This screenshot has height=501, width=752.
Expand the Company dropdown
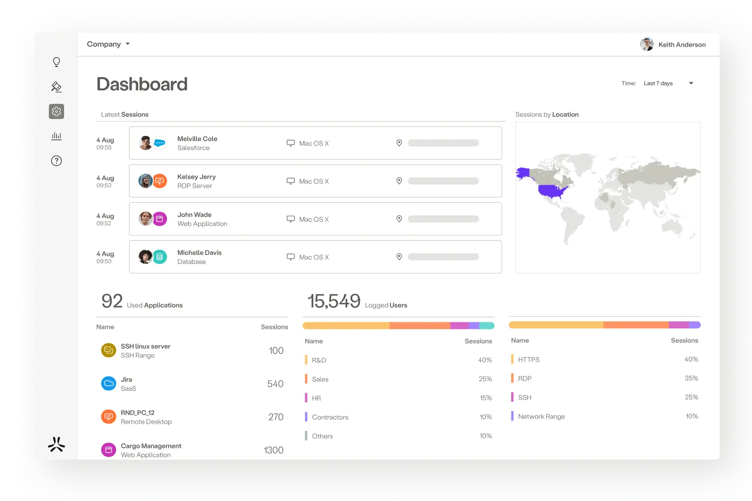pos(108,44)
